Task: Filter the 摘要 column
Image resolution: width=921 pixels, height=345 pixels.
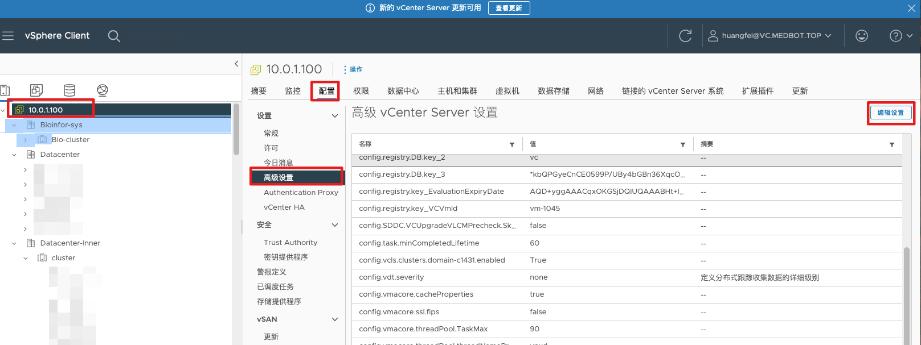Action: [892, 145]
